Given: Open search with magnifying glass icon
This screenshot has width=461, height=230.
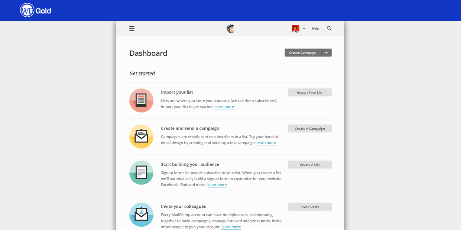Looking at the screenshot, I should (x=329, y=28).
